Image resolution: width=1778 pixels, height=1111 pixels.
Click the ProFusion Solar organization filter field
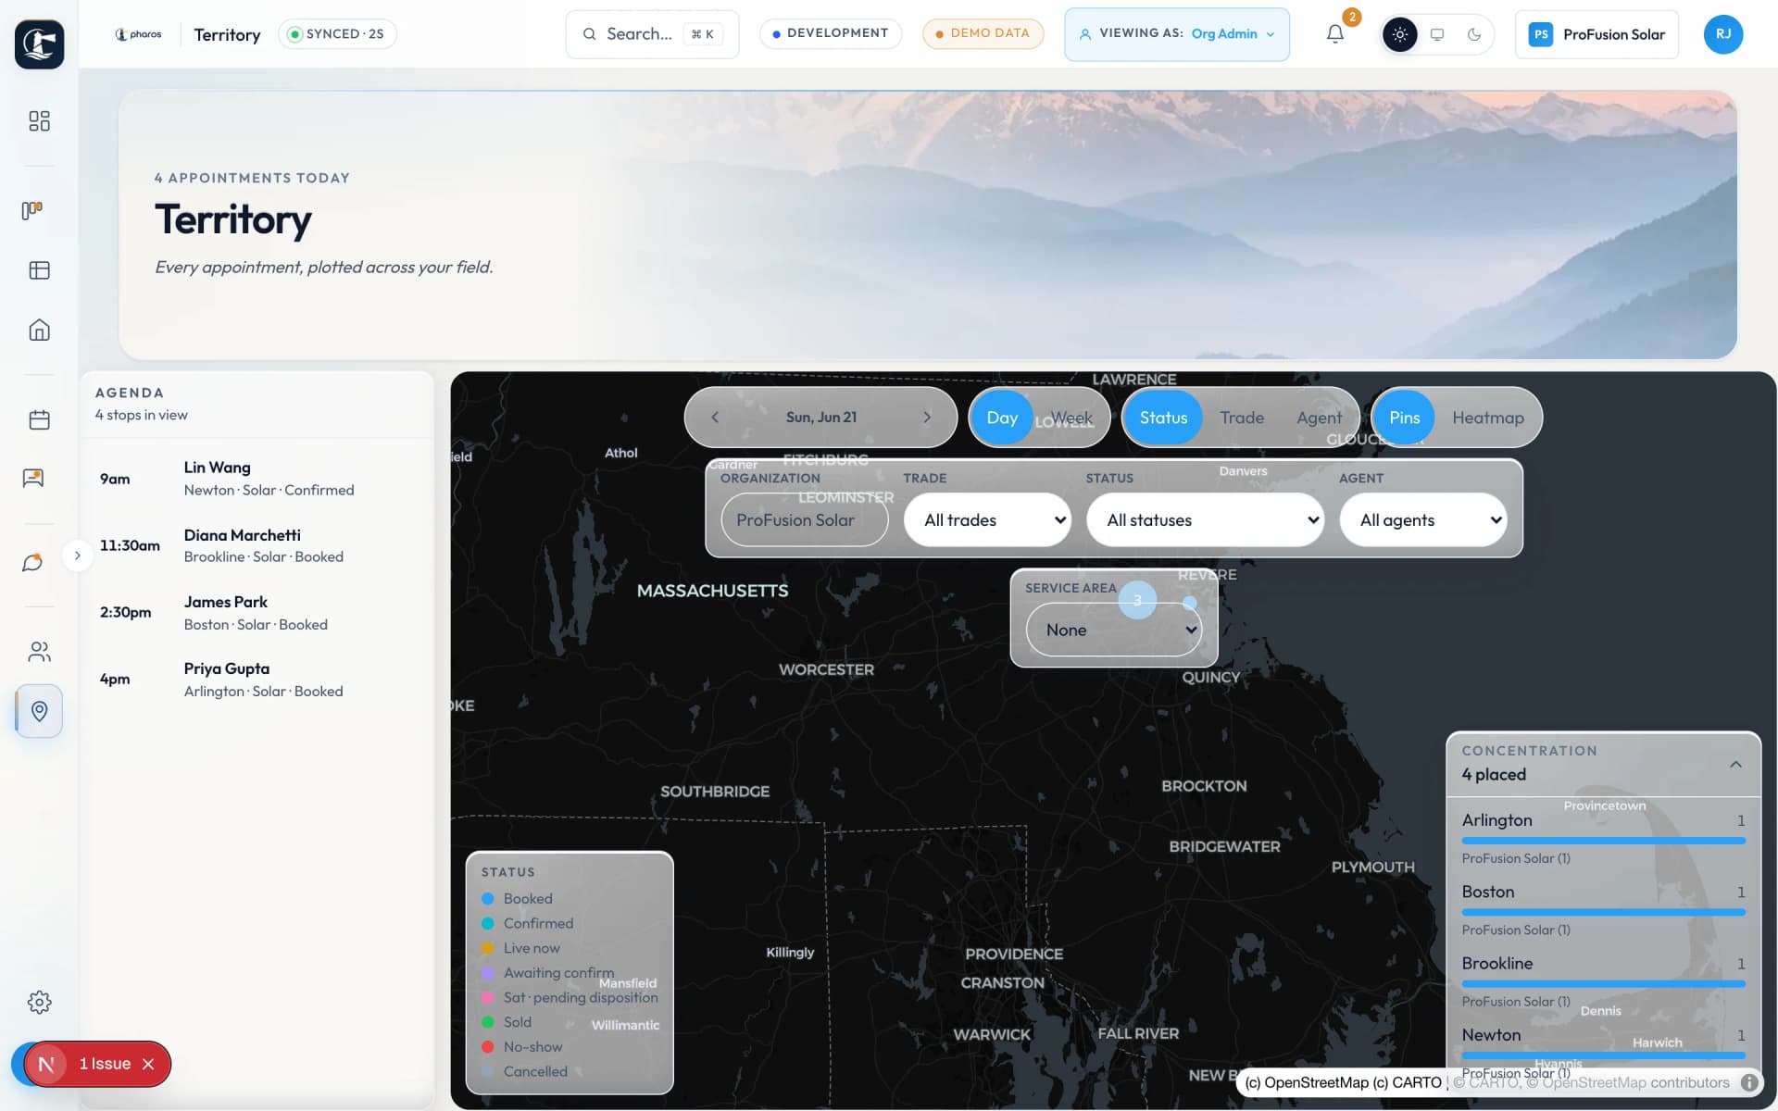805,520
